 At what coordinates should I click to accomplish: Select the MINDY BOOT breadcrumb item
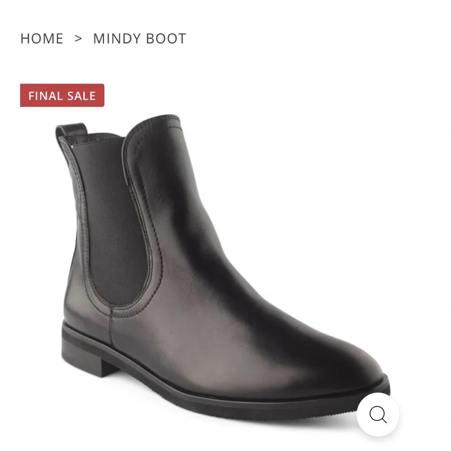click(x=140, y=38)
